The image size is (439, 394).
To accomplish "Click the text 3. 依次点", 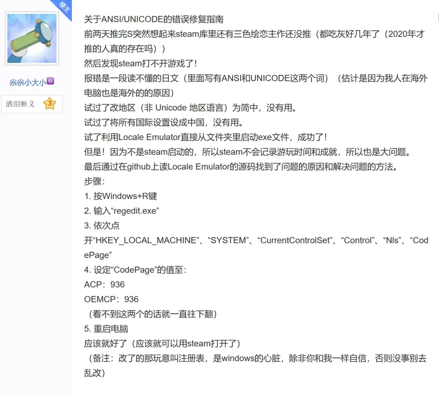I will 102,225.
